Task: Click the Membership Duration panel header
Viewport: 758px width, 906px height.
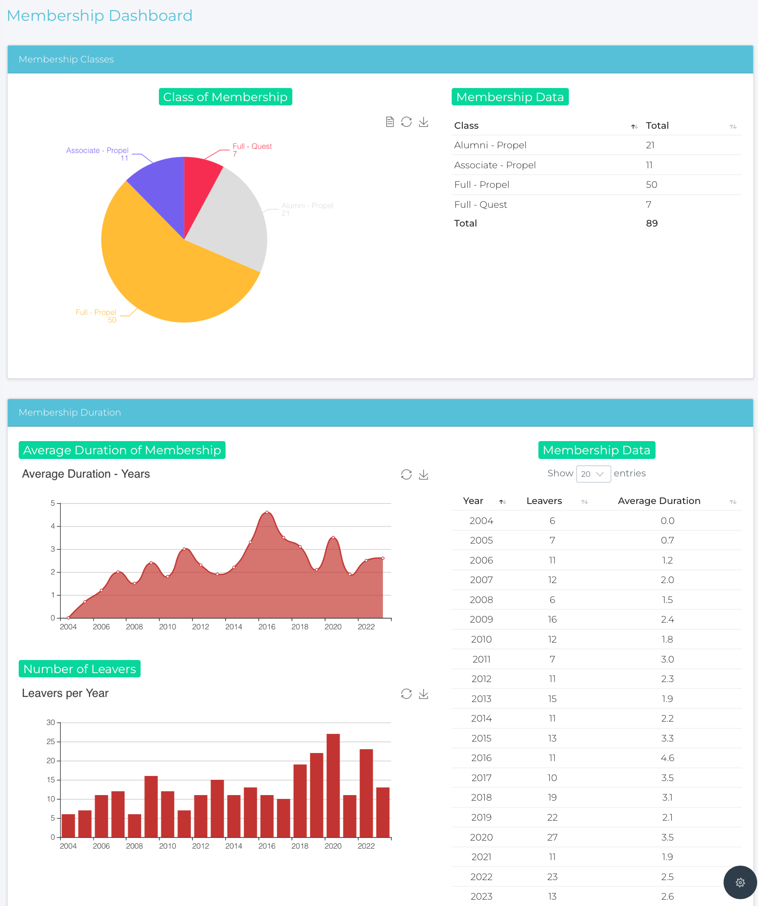Action: tap(380, 413)
